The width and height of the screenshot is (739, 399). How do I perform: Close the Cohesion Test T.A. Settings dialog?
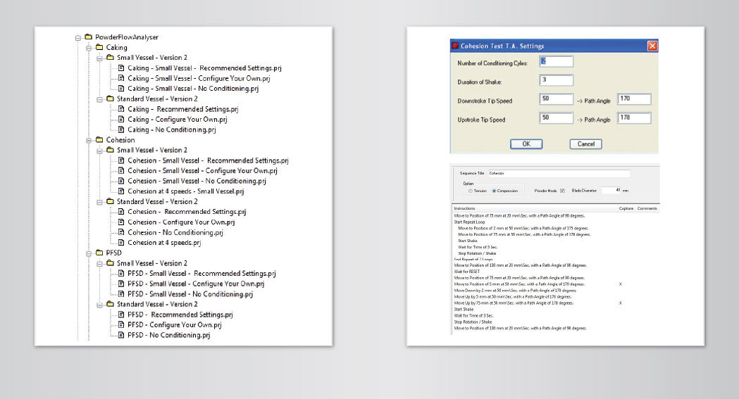coord(652,46)
